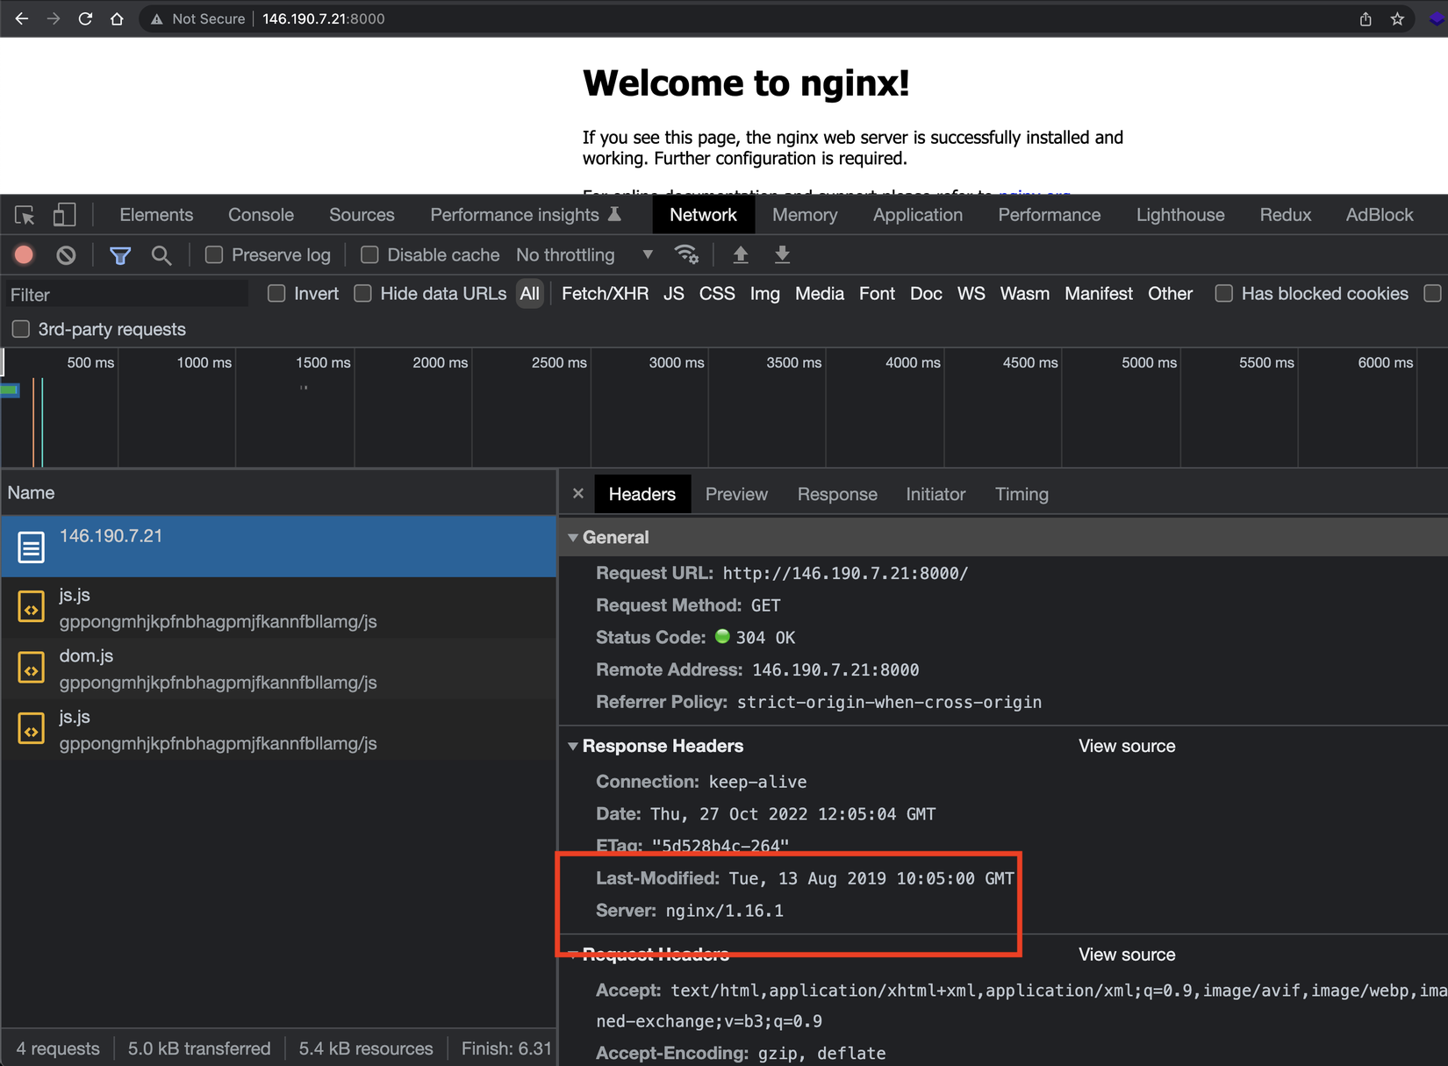Image resolution: width=1448 pixels, height=1066 pixels.
Task: Filter requests by Fetch/XHR
Action: [605, 293]
